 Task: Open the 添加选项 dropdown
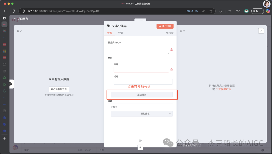pos(142,114)
